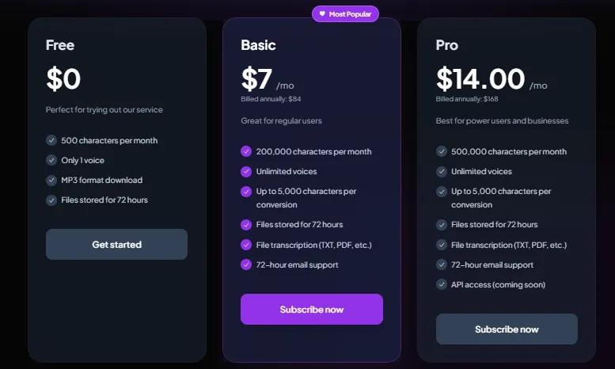Click checkmark icon beside MP3 format download
Image resolution: width=615 pixels, height=369 pixels.
point(51,181)
